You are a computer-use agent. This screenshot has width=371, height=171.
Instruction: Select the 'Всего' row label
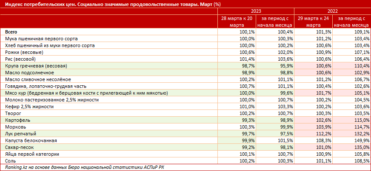point(12,32)
